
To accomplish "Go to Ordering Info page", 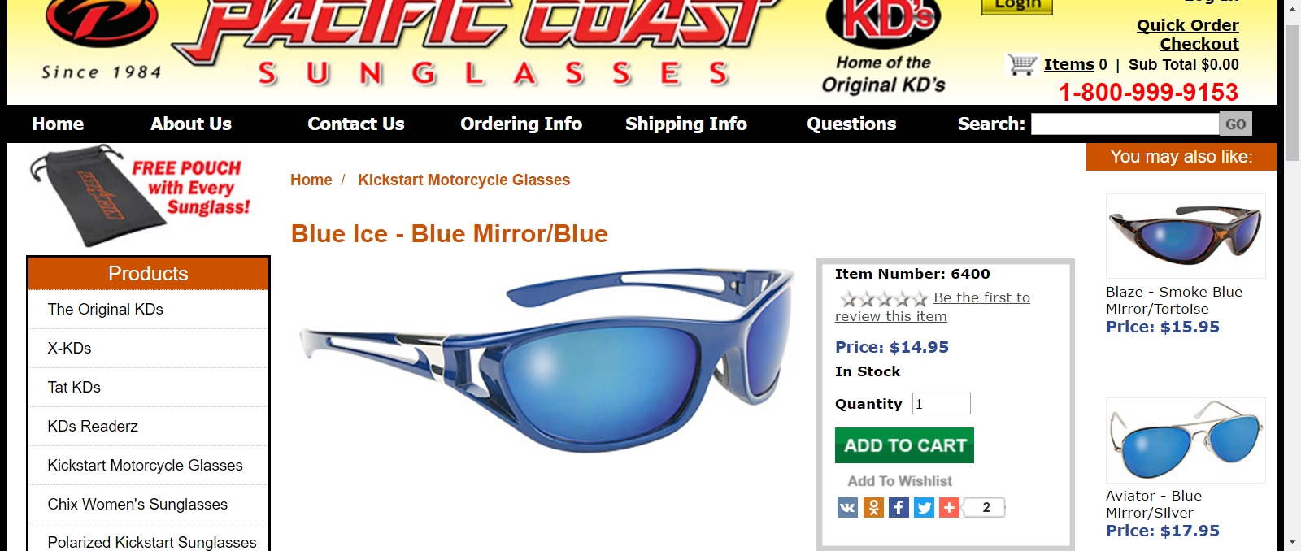I will (521, 124).
